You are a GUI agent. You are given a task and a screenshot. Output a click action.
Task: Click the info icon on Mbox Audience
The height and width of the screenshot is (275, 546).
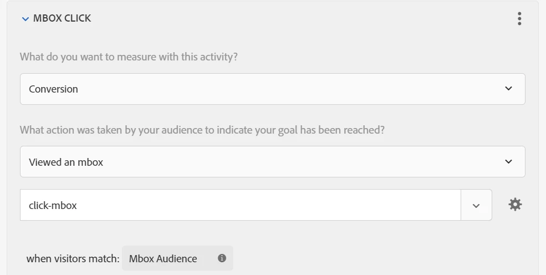pyautogui.click(x=222, y=258)
